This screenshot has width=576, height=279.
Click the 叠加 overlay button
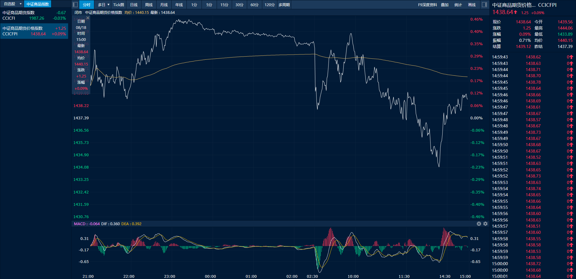(445, 5)
